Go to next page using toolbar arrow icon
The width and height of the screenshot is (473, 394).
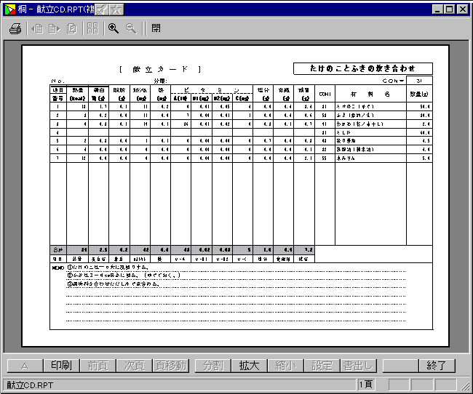tap(54, 28)
